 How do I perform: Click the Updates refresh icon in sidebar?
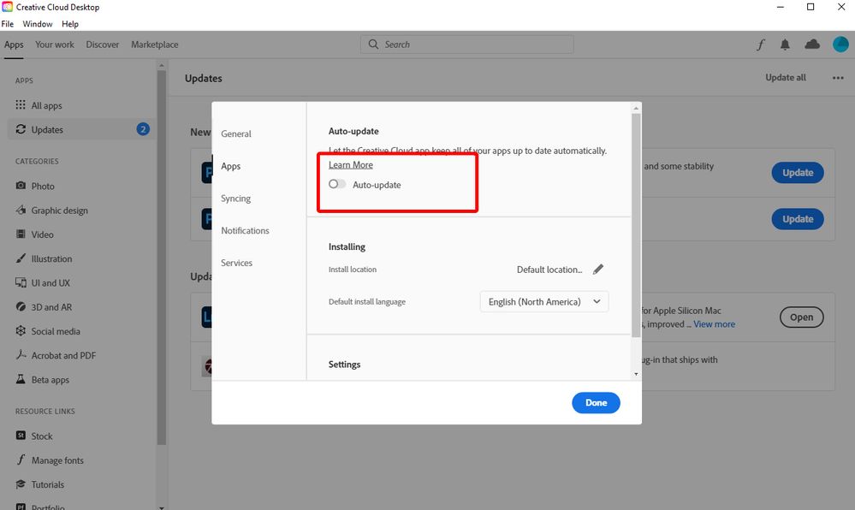pos(21,129)
